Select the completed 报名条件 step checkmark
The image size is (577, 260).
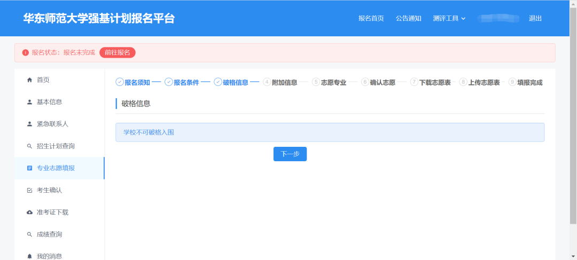169,82
